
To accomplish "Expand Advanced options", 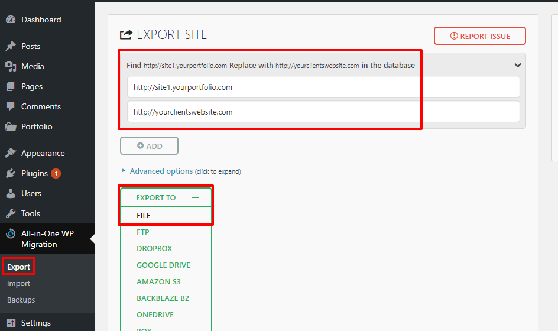I will point(161,171).
